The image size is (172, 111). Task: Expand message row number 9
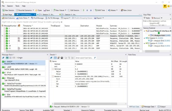tap(5, 43)
